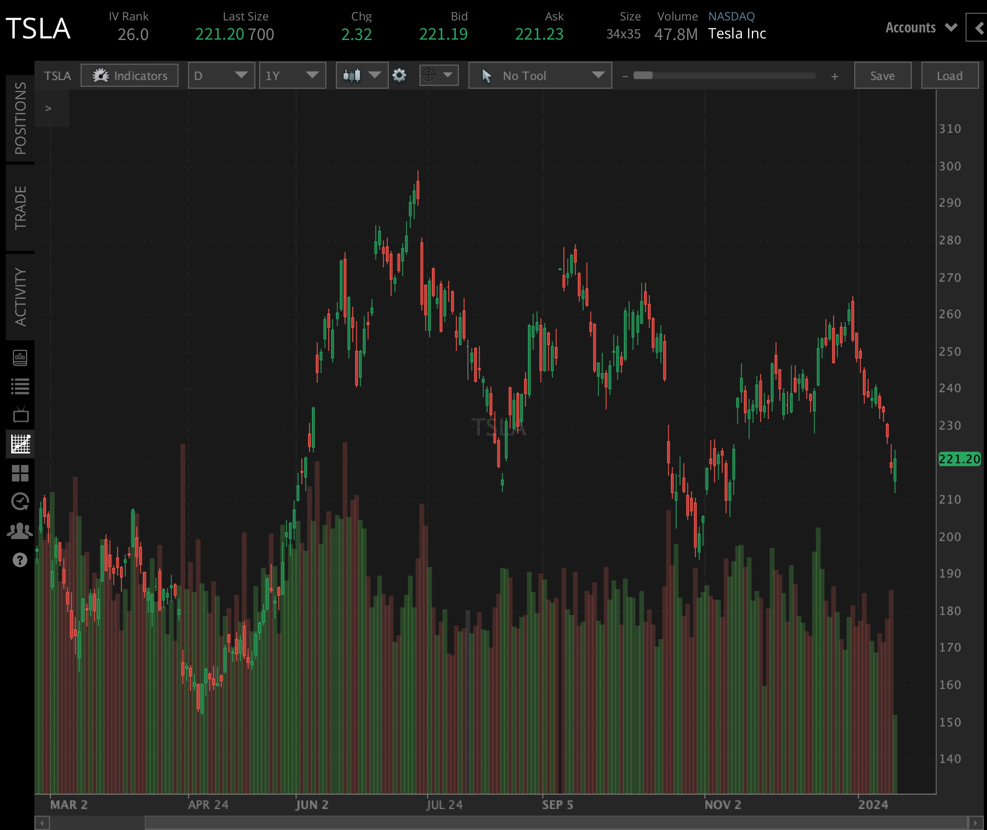The image size is (987, 830).
Task: Open the TV media icon in sidebar
Action: click(19, 415)
